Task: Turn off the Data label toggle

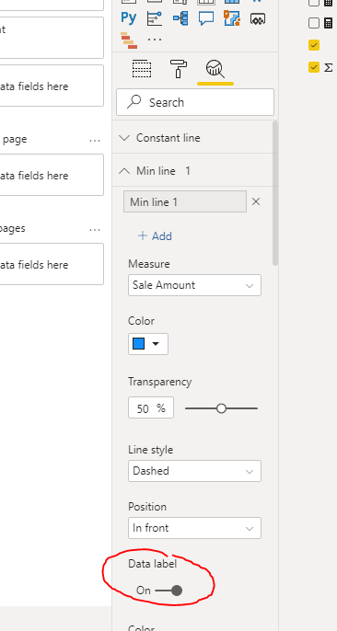Action: click(168, 591)
